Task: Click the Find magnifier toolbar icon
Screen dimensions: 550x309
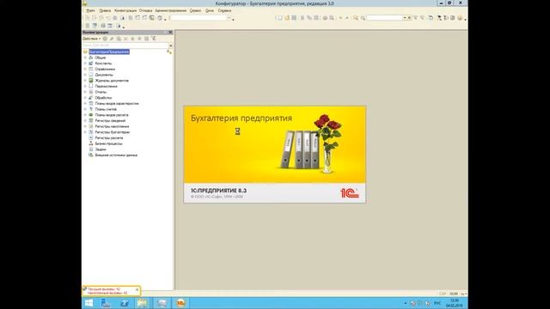Action: click(x=363, y=17)
